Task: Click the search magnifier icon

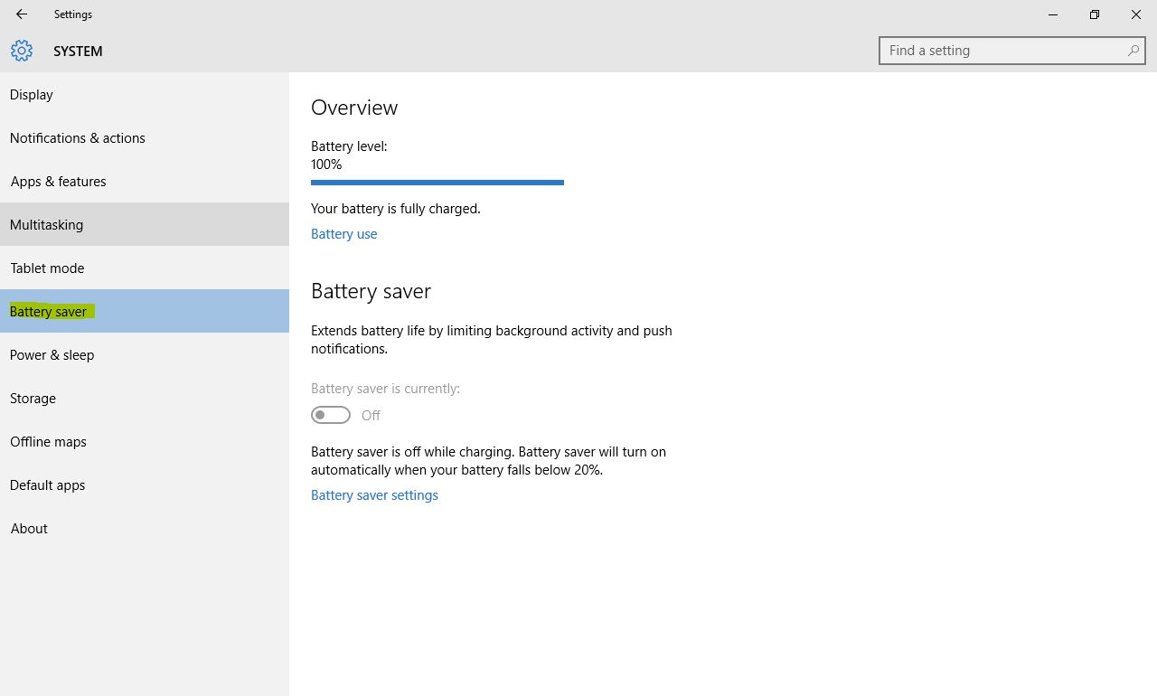Action: pos(1133,51)
